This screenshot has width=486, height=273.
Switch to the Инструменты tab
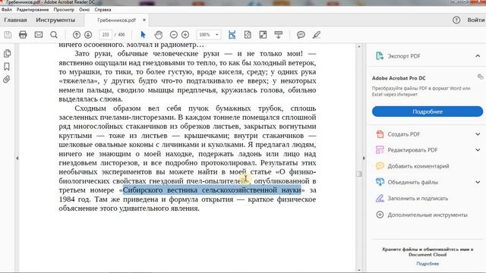55,20
